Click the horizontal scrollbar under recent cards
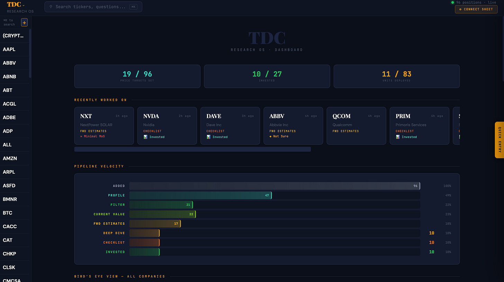This screenshot has height=282, width=504. pos(192,149)
